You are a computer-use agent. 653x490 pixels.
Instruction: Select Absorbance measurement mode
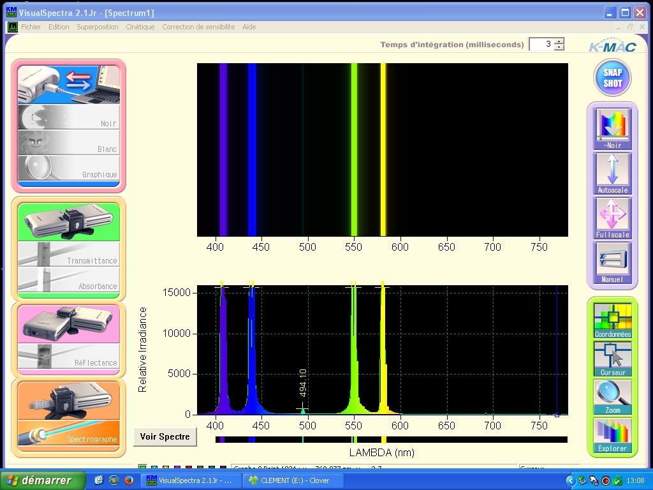[x=69, y=279]
